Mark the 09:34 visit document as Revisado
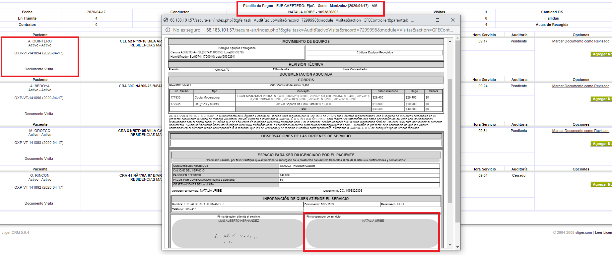Screen dimensions: 612x255 (580, 131)
